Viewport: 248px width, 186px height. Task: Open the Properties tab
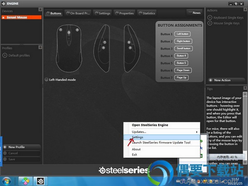coord(124,13)
